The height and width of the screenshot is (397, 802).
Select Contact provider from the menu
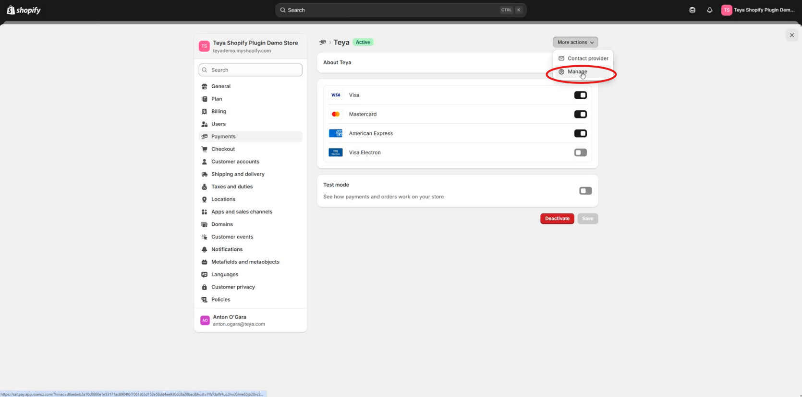click(583, 58)
